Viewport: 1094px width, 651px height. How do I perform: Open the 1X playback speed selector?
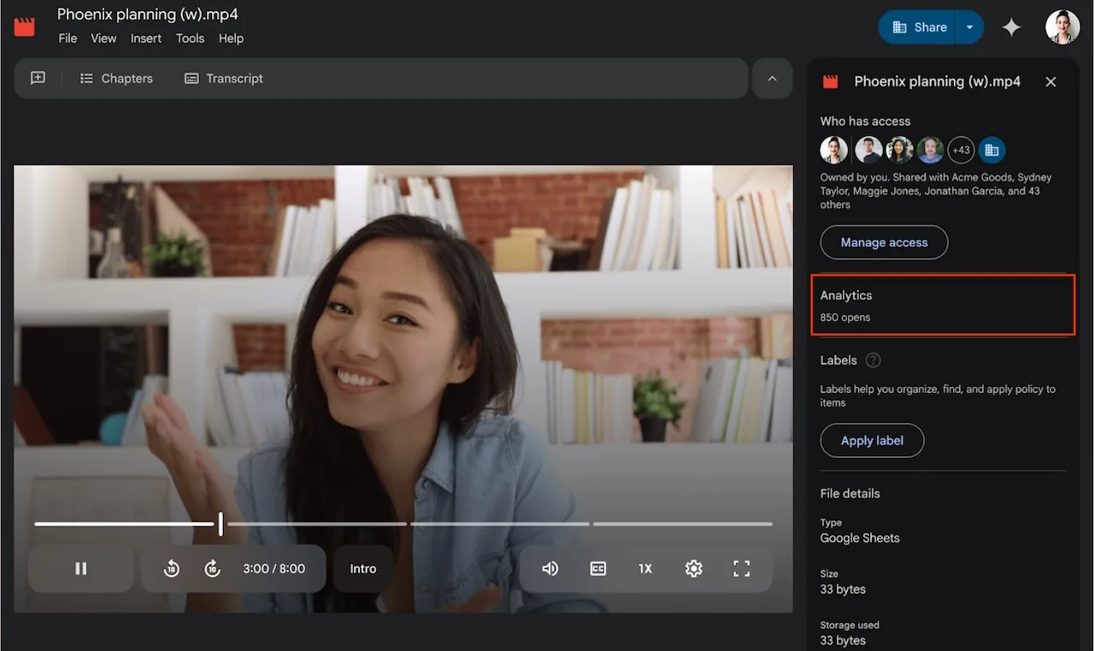pyautogui.click(x=644, y=568)
